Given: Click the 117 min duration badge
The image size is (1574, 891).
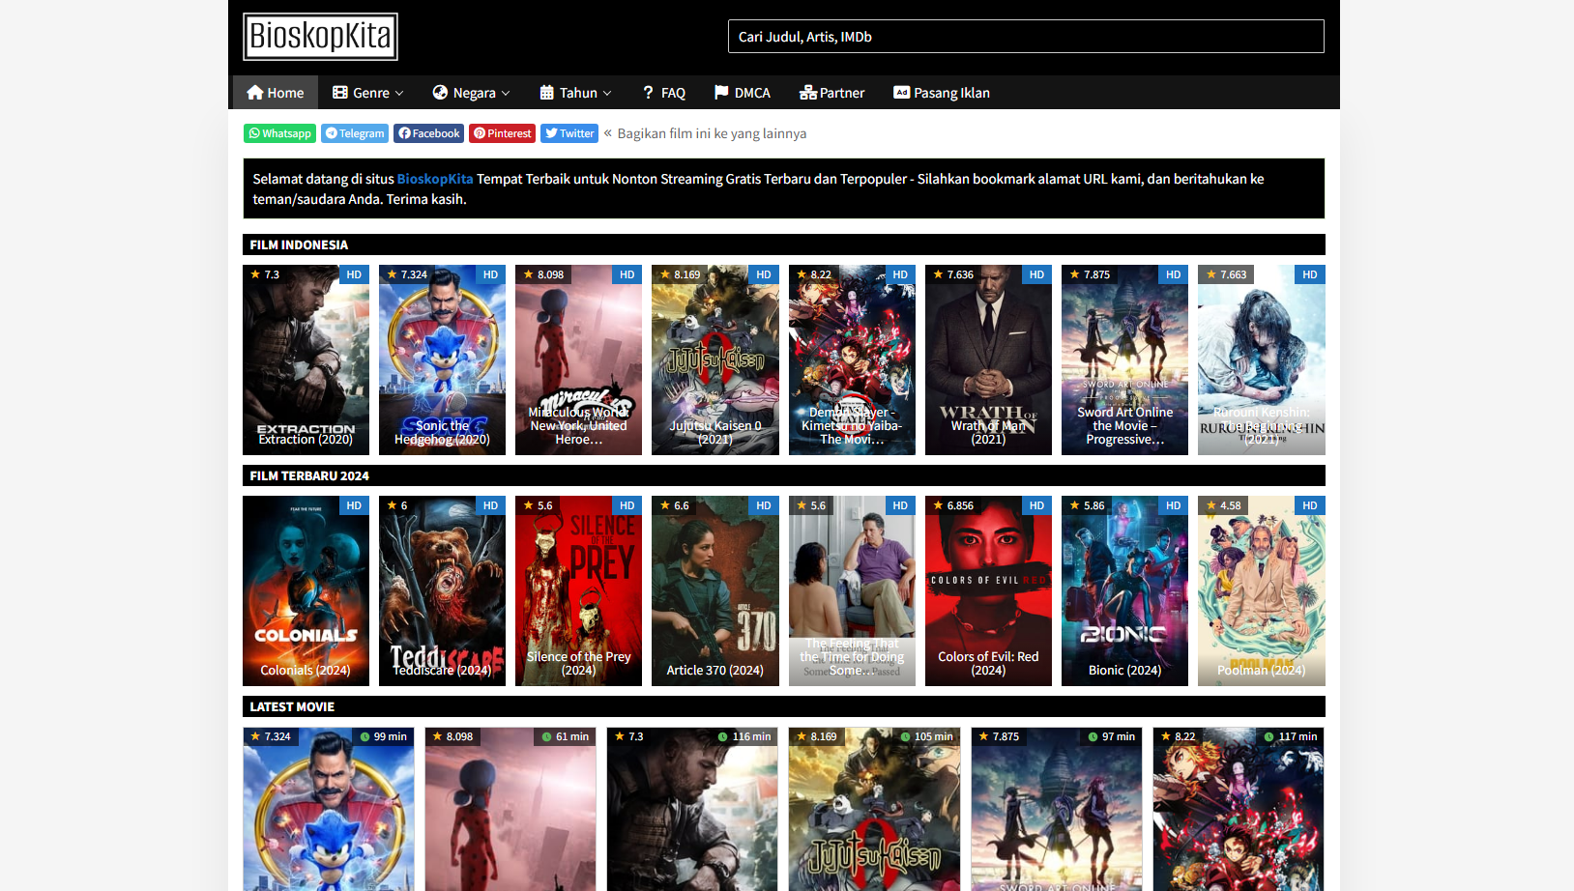Looking at the screenshot, I should pyautogui.click(x=1291, y=736).
